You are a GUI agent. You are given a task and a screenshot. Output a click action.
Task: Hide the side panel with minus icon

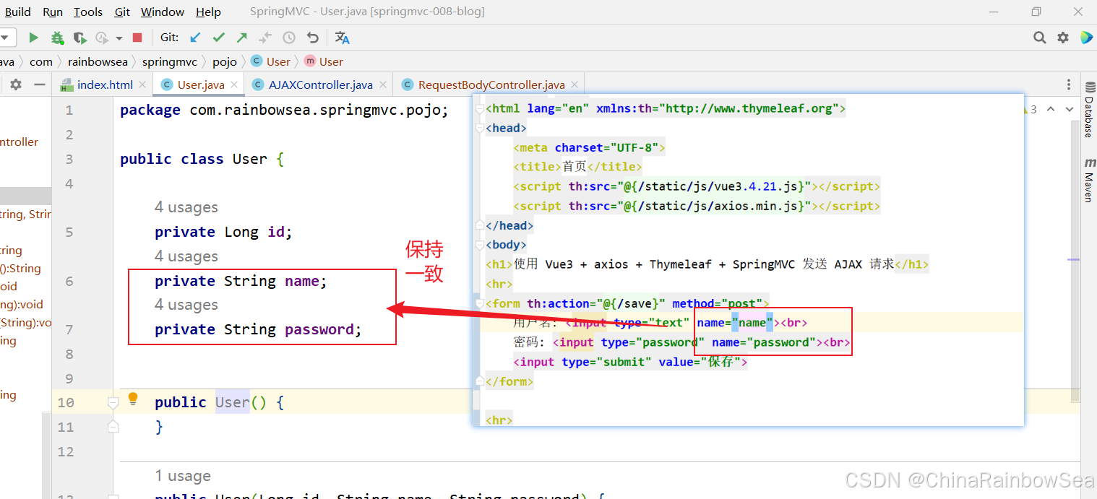click(x=40, y=84)
